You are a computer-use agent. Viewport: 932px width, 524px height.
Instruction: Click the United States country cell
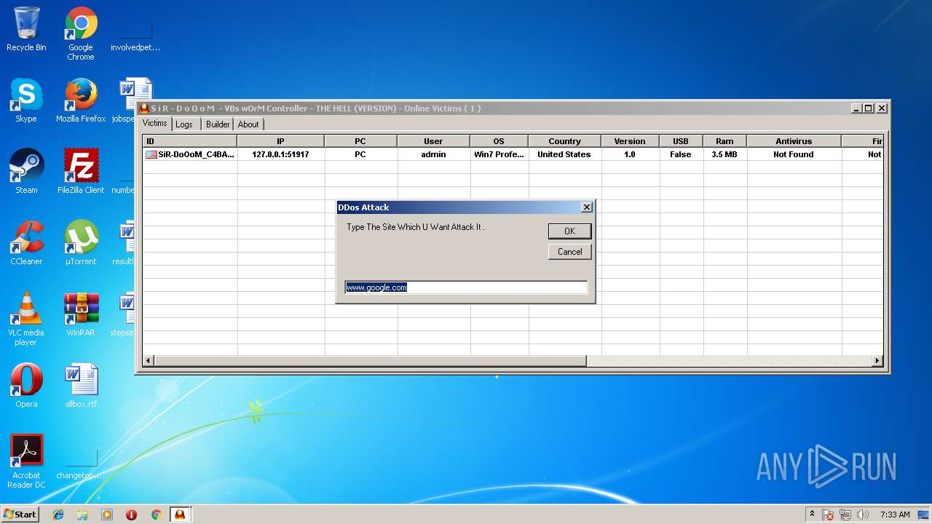564,154
